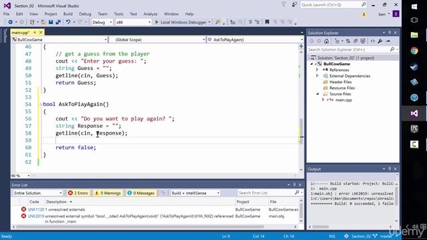Click the Open File folder icon
Screen dimensions: 427x240
click(43, 22)
